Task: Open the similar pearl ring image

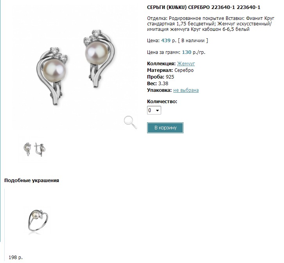Action: [38, 221]
